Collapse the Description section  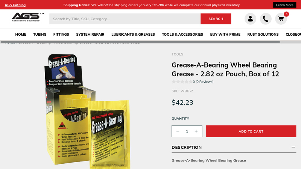click(x=293, y=147)
